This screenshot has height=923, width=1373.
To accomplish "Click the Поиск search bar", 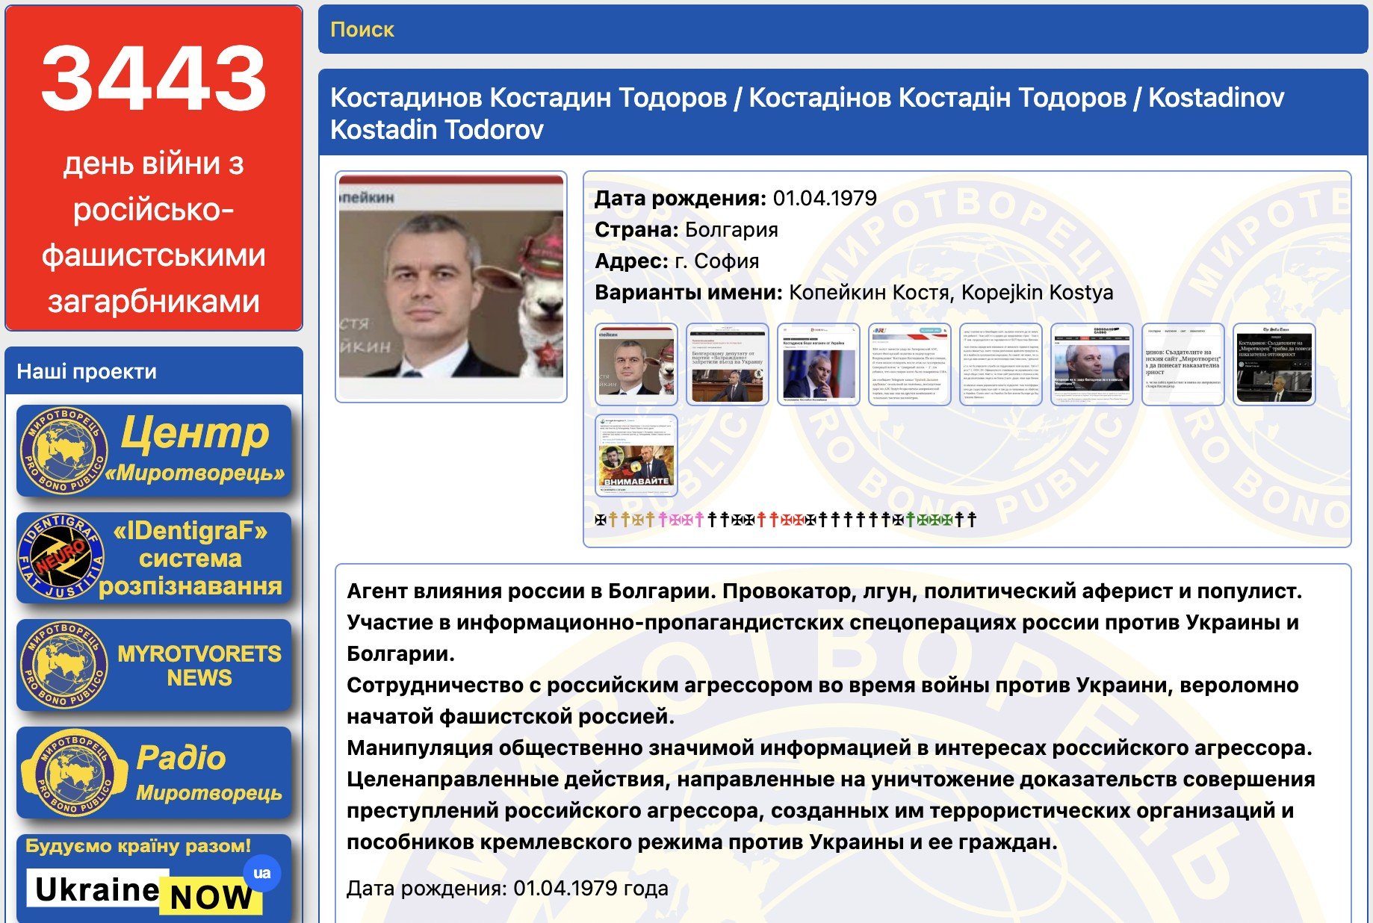I will point(843,30).
